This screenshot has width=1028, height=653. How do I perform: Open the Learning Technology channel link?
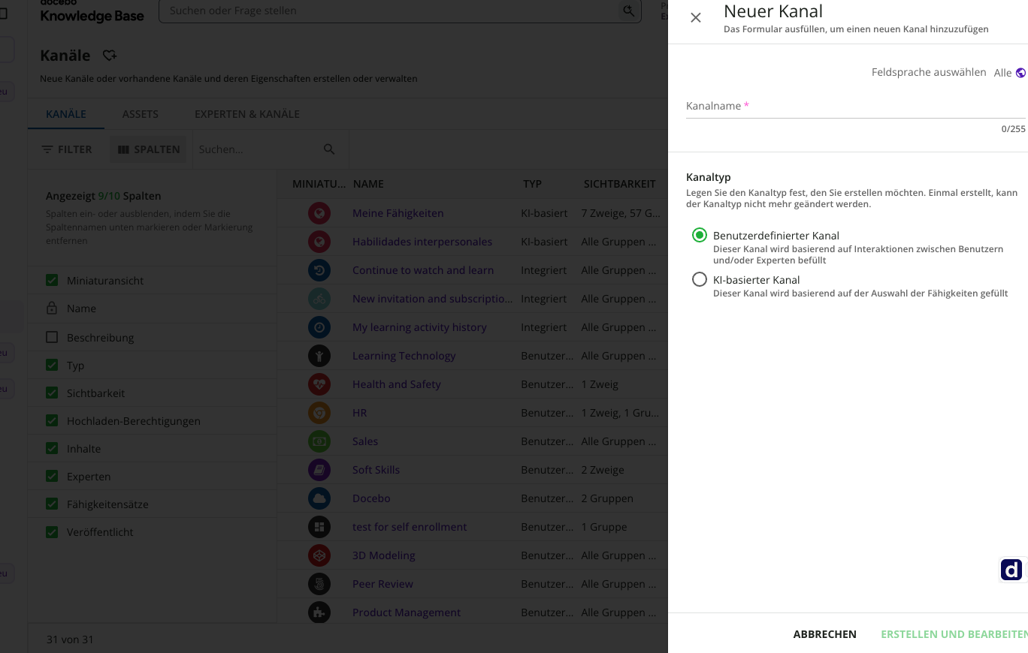[x=404, y=356]
